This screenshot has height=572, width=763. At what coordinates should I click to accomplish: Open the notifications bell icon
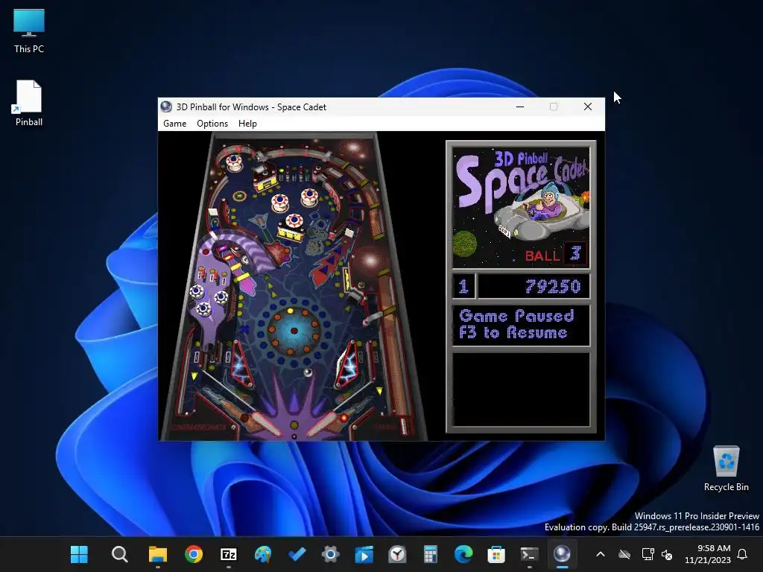click(x=742, y=554)
